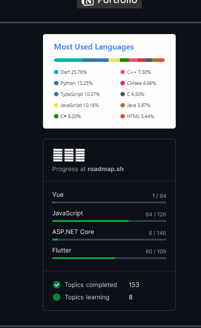Click the roadmap.sh logo icon
The height and width of the screenshot is (328, 201).
coord(69,155)
